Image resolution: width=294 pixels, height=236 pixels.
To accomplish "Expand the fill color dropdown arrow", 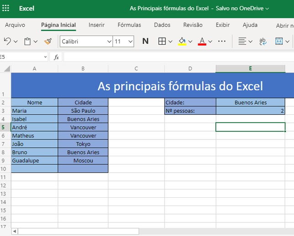I will (x=191, y=41).
